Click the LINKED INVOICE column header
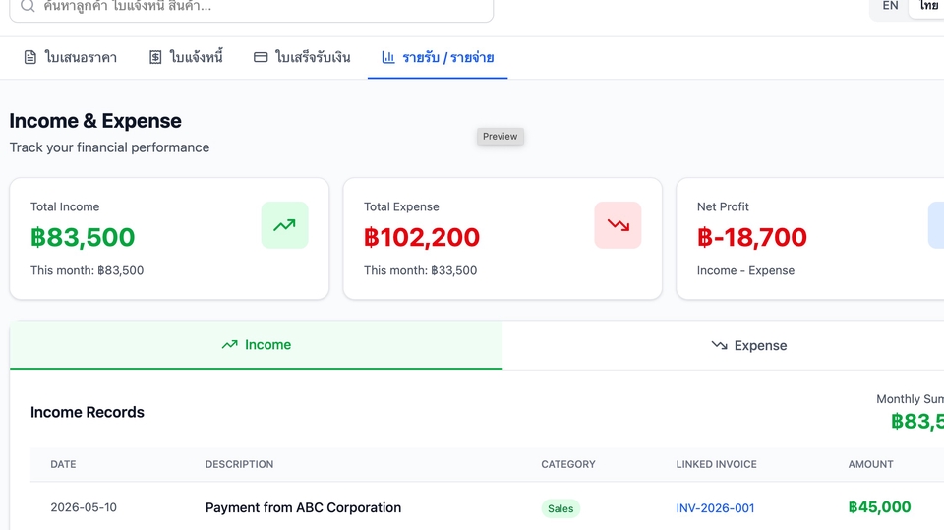The image size is (944, 530). tap(717, 464)
